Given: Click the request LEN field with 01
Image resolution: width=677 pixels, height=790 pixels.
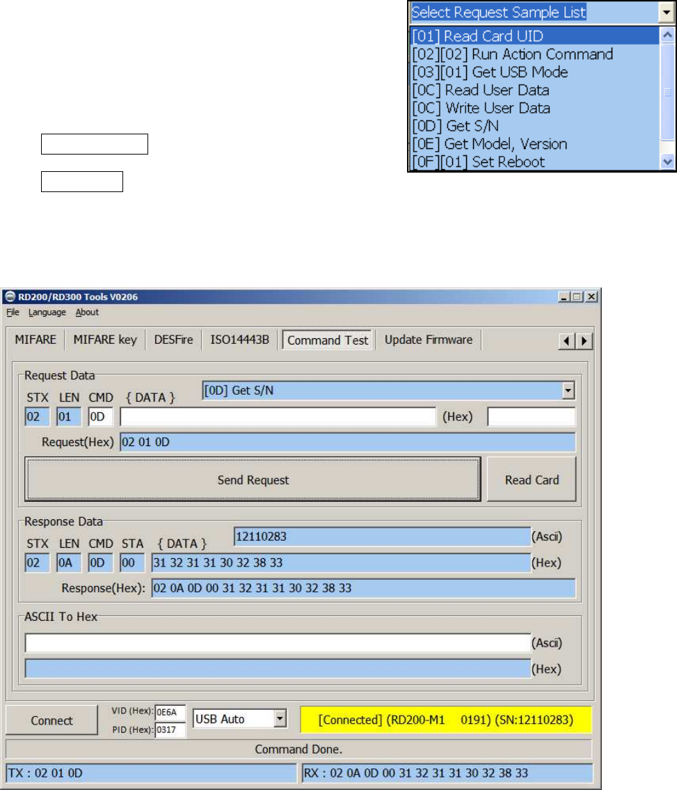Looking at the screenshot, I should [x=68, y=417].
